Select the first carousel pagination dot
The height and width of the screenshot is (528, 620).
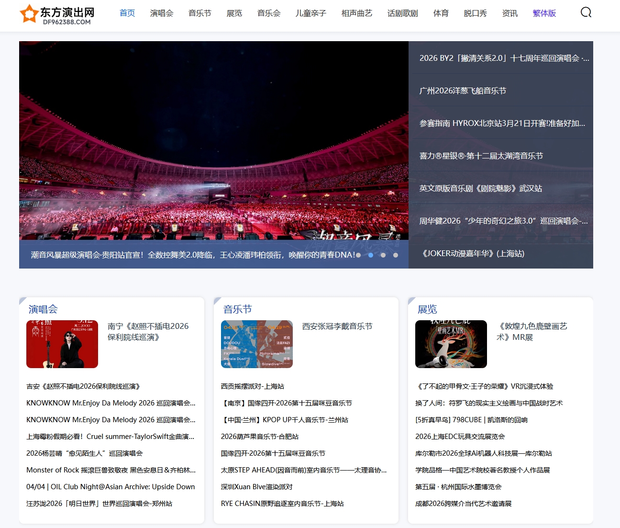[x=358, y=255]
